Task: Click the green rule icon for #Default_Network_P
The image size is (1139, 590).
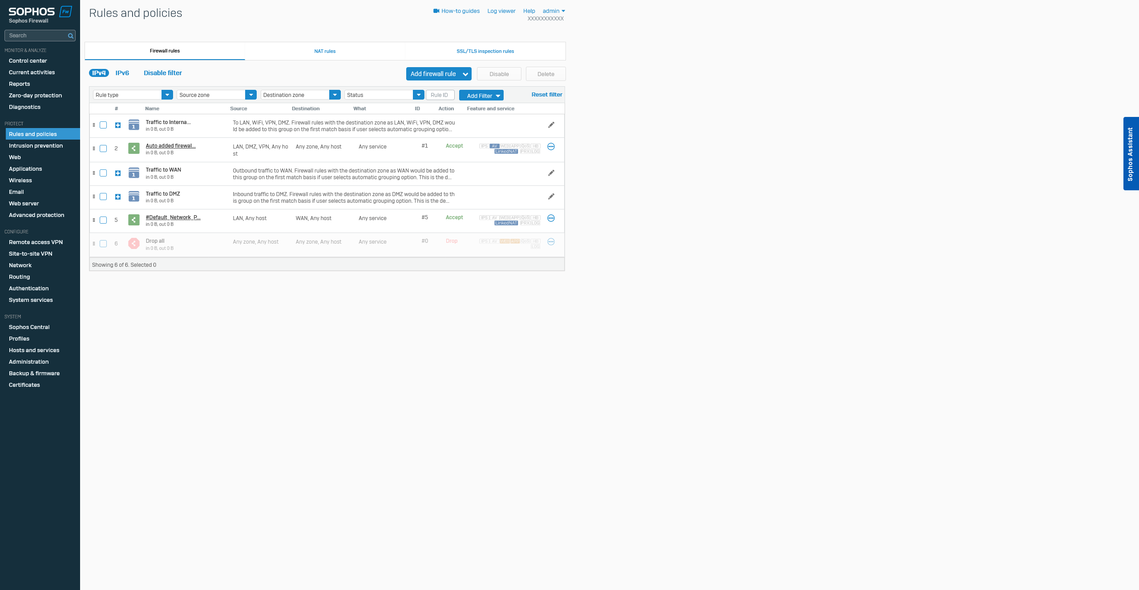Action: click(134, 220)
